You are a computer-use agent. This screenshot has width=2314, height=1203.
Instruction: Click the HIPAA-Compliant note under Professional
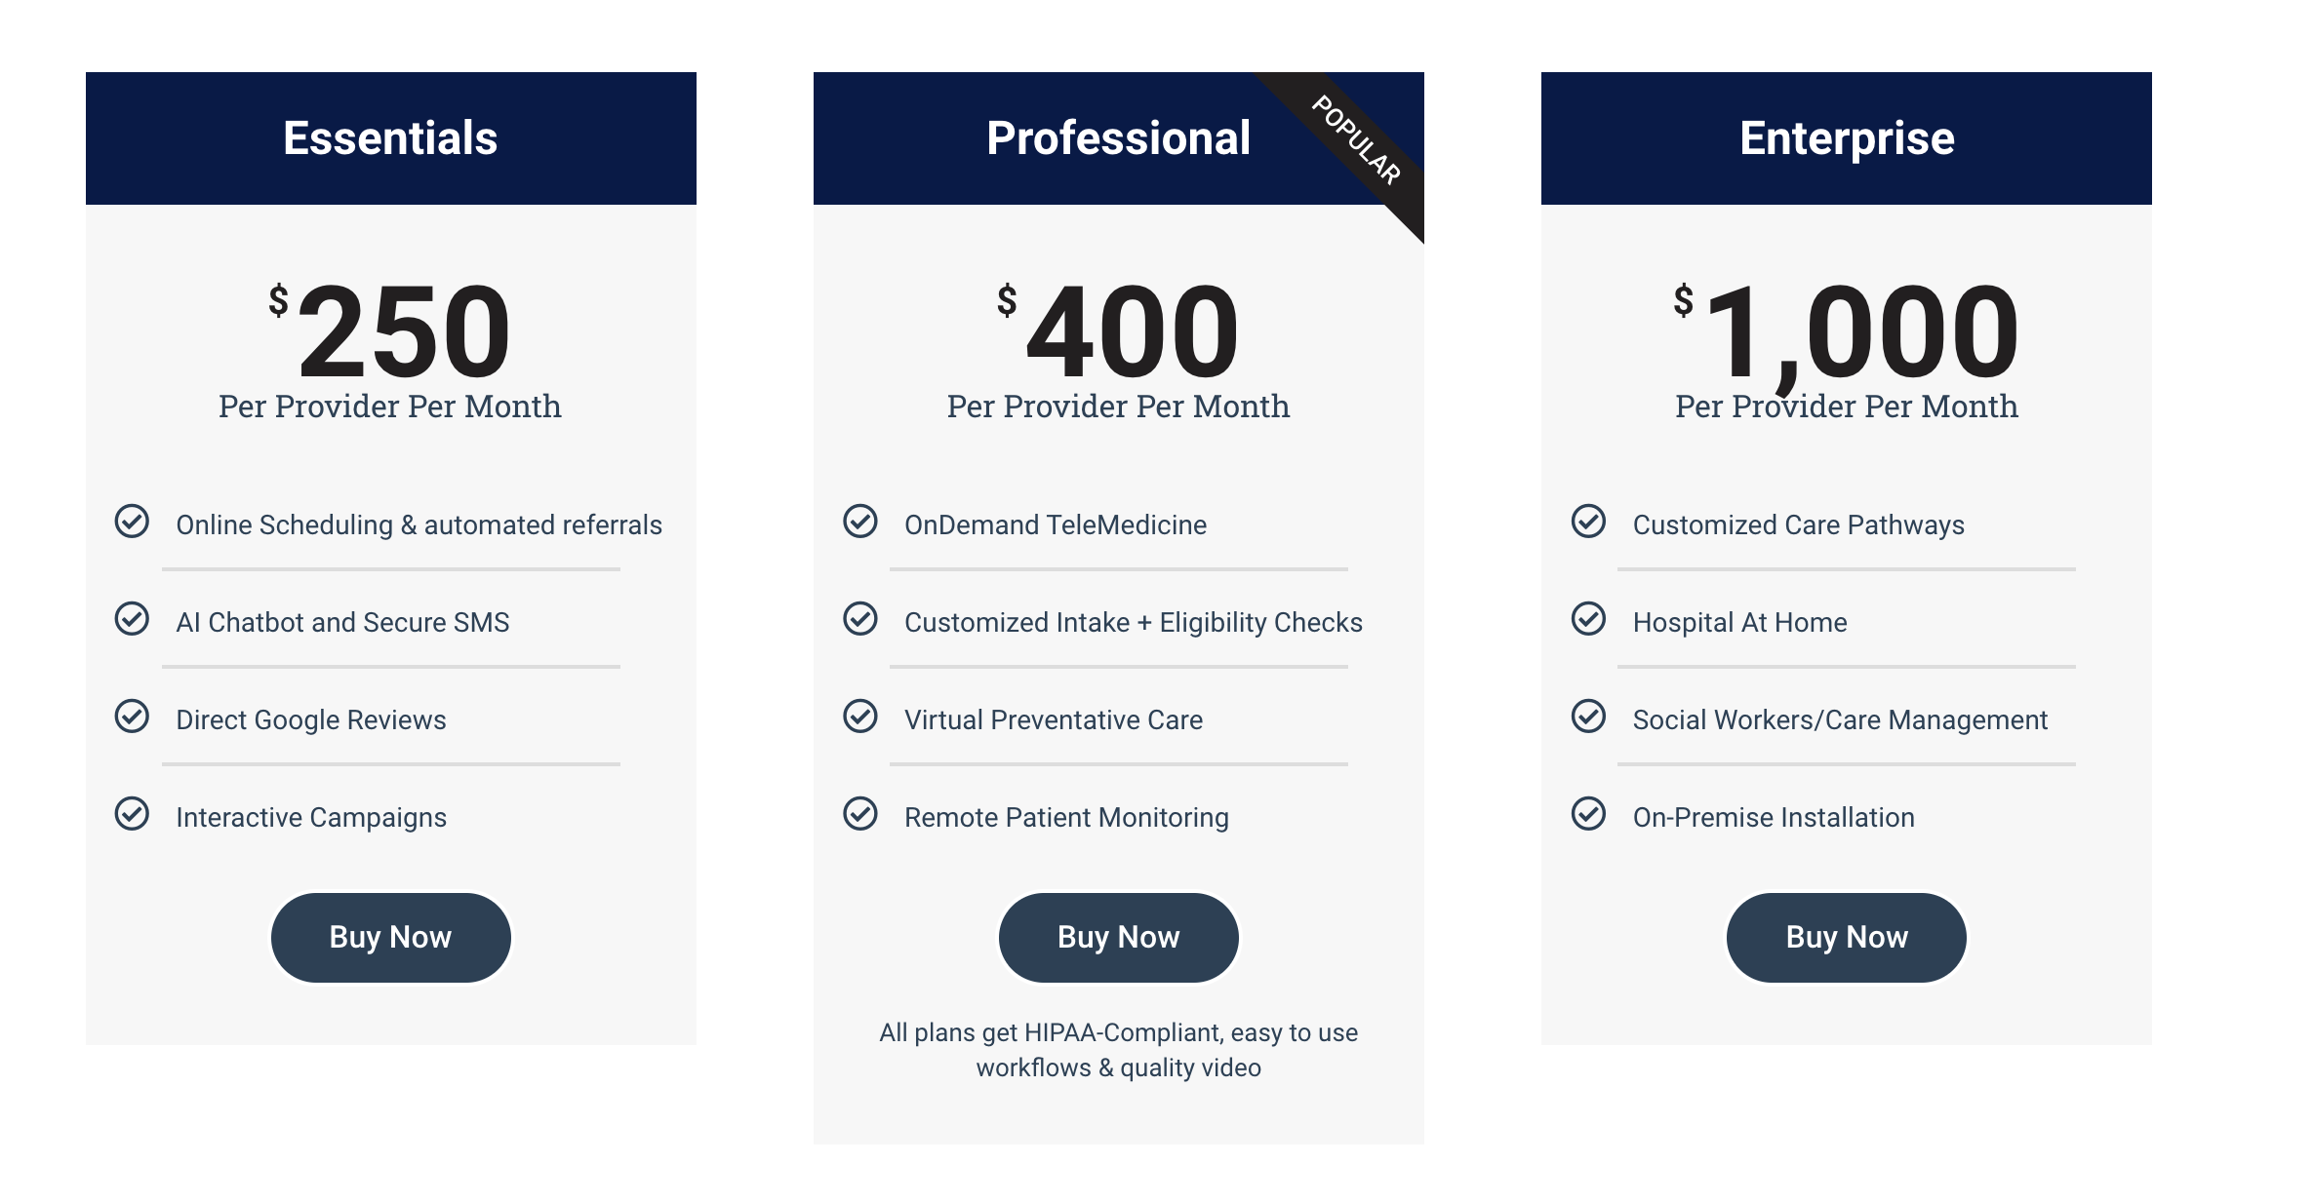1118,1050
